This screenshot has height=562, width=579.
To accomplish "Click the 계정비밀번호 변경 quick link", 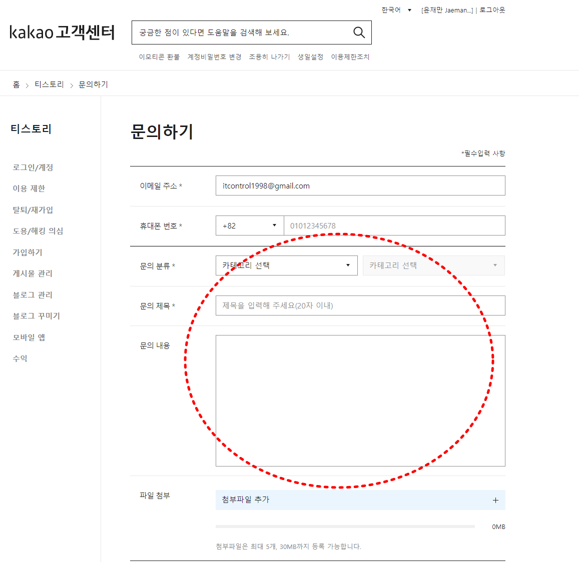I will point(214,57).
